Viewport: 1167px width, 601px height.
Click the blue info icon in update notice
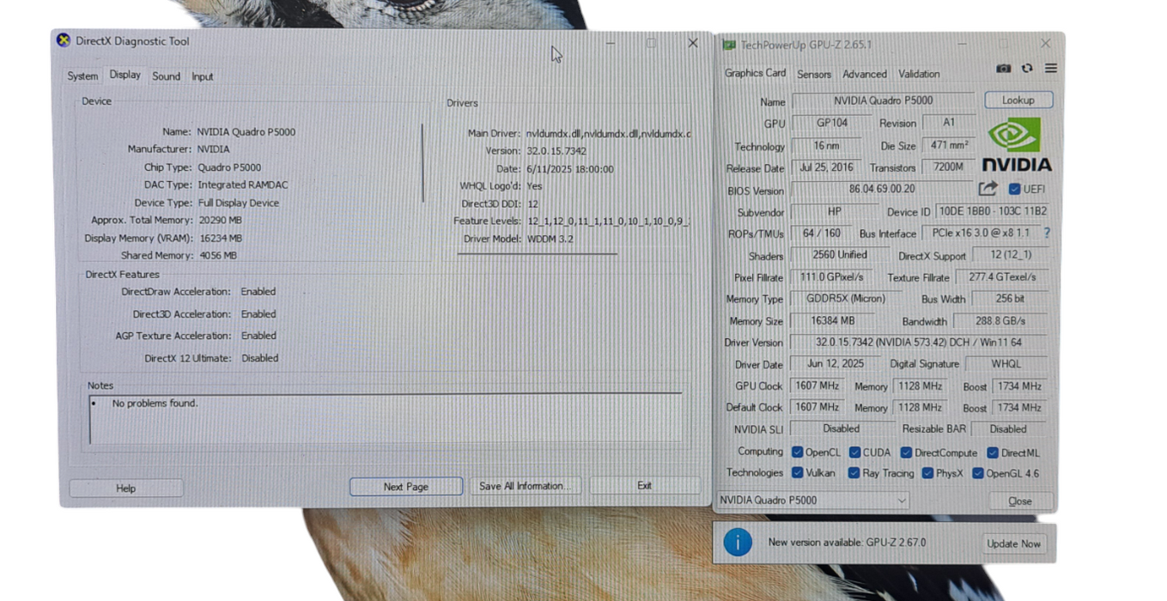pyautogui.click(x=738, y=543)
